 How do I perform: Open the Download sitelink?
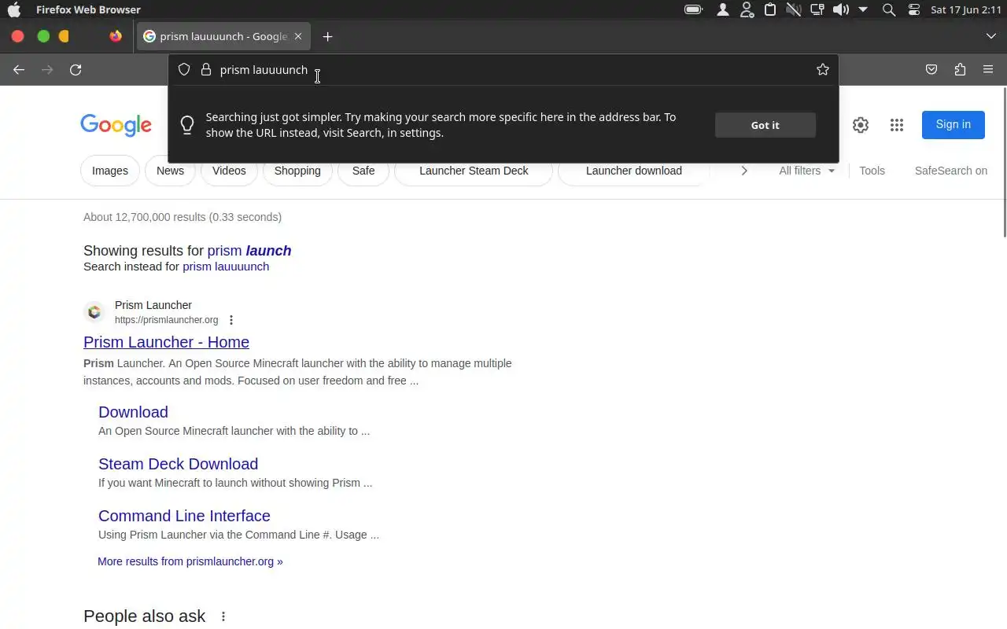[x=133, y=412]
